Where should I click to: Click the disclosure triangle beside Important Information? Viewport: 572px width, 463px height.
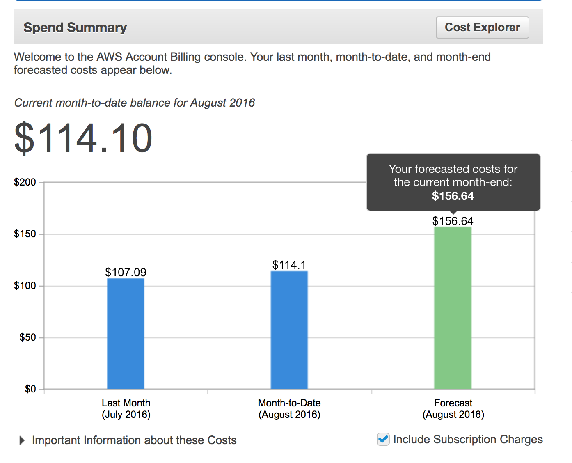22,440
